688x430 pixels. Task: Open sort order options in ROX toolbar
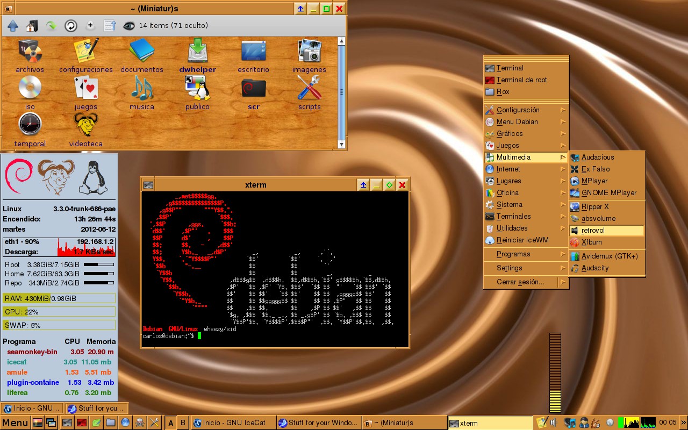[110, 25]
